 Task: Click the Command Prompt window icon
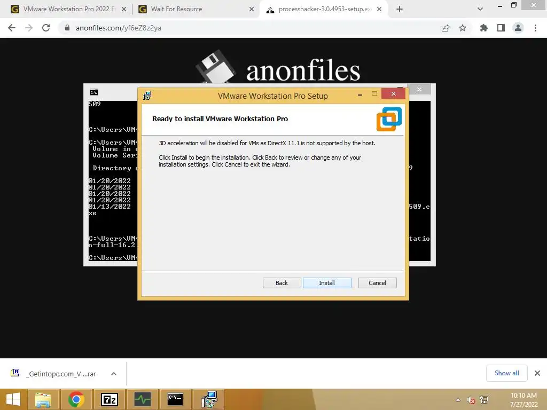click(94, 92)
